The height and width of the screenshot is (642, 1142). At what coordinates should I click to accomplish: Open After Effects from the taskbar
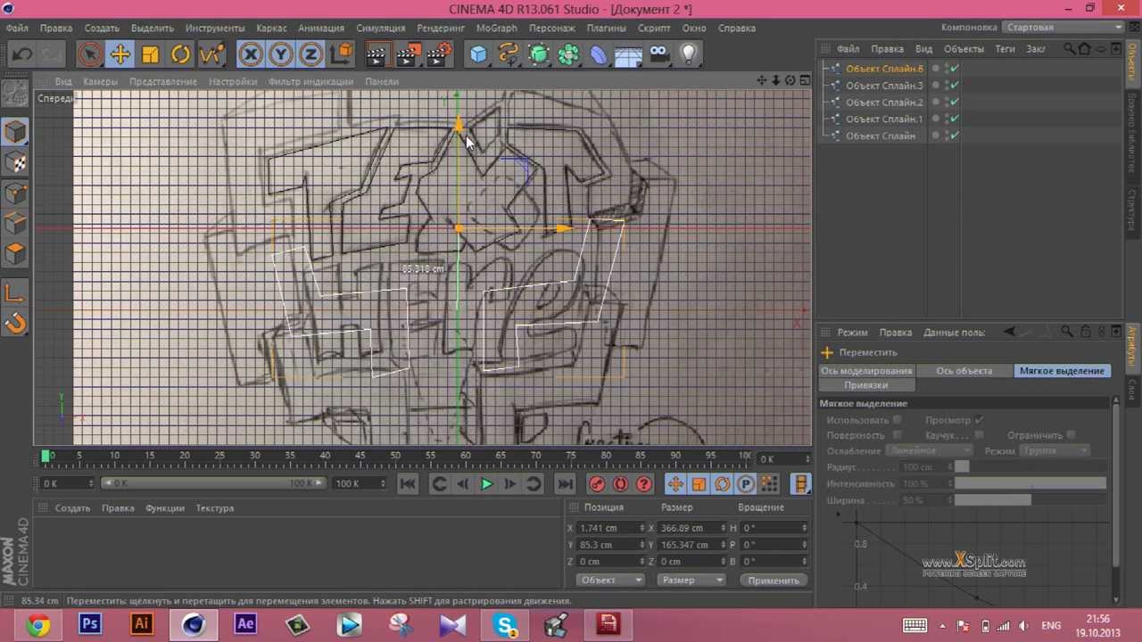245,625
